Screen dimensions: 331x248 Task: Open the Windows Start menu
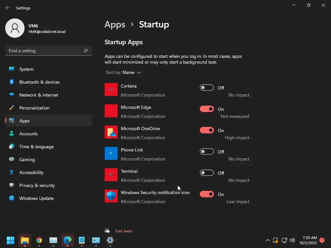(x=10, y=240)
